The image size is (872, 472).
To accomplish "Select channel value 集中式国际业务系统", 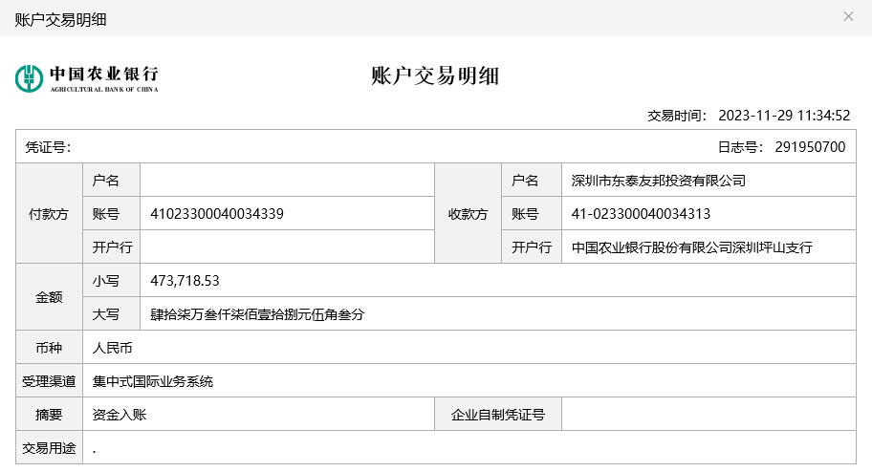I will [x=153, y=381].
